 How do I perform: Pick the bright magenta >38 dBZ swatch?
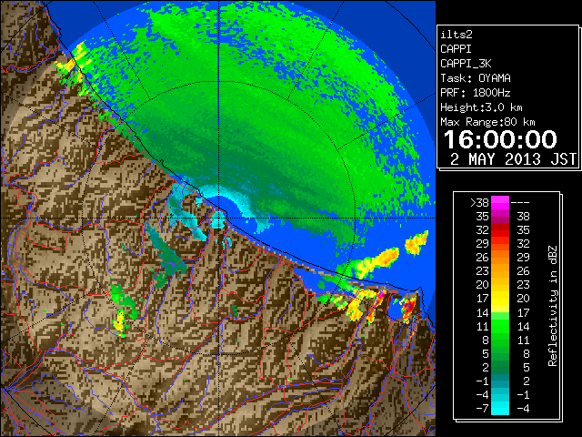[500, 203]
